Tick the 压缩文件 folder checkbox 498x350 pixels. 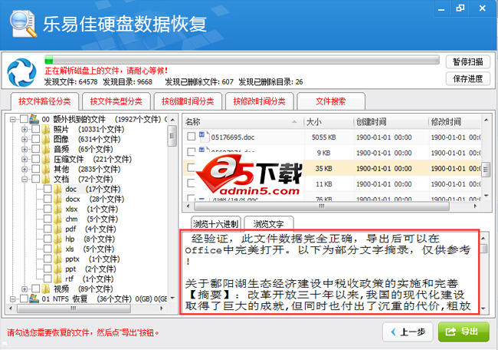pos(35,159)
